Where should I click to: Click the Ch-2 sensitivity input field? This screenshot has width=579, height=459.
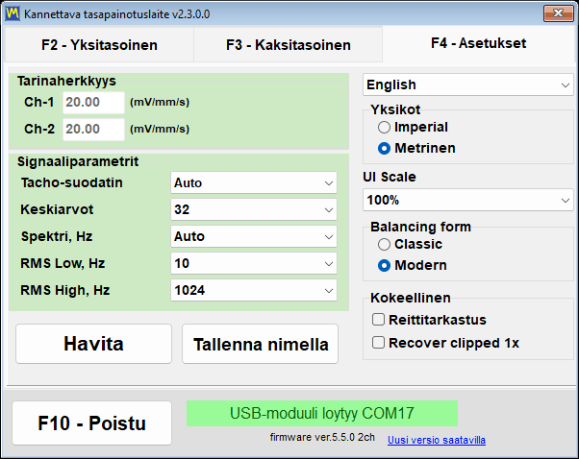pos(94,129)
